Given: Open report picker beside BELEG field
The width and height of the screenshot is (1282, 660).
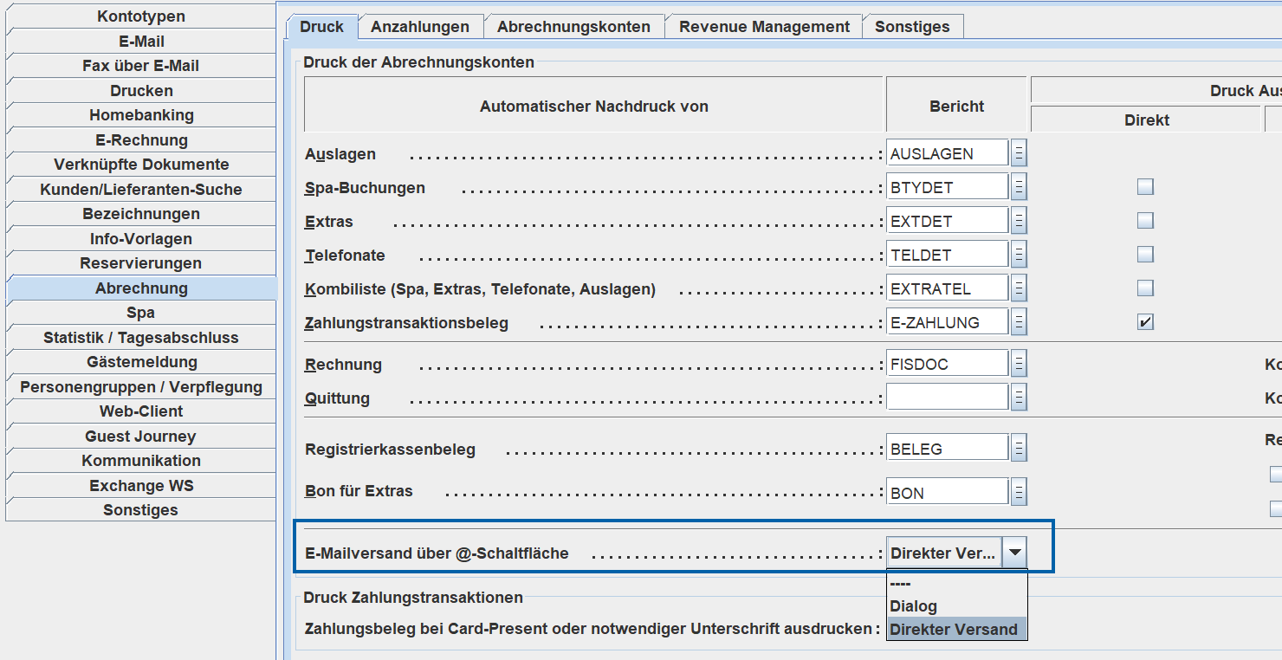Looking at the screenshot, I should (1020, 449).
